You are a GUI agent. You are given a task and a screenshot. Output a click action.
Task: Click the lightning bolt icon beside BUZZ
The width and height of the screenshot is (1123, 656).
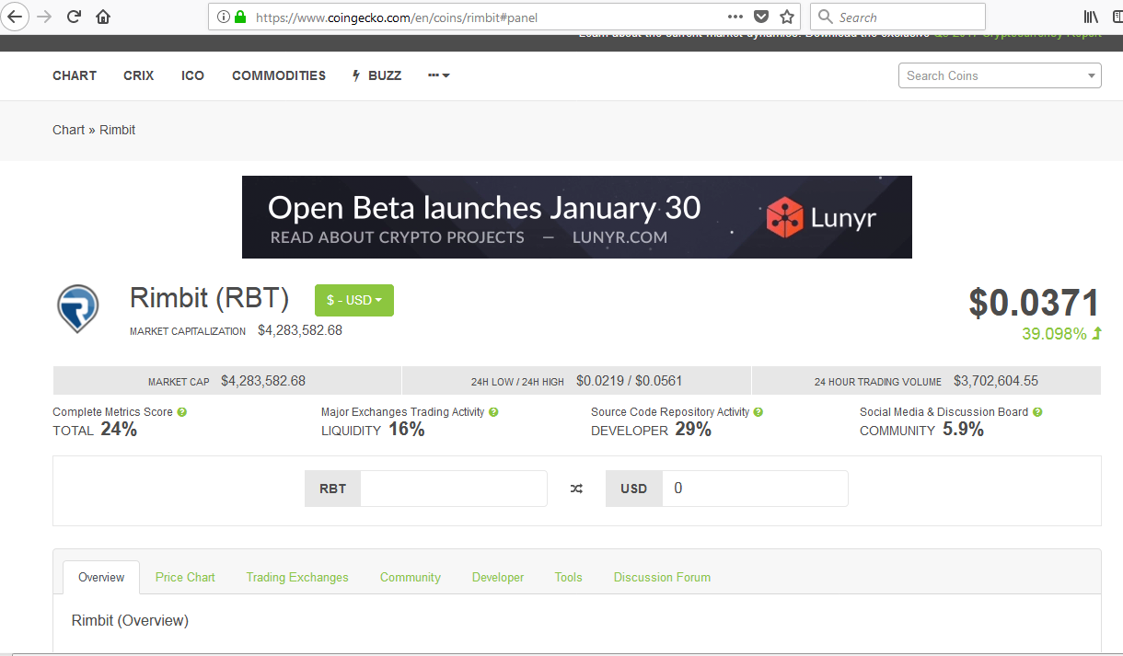[356, 75]
